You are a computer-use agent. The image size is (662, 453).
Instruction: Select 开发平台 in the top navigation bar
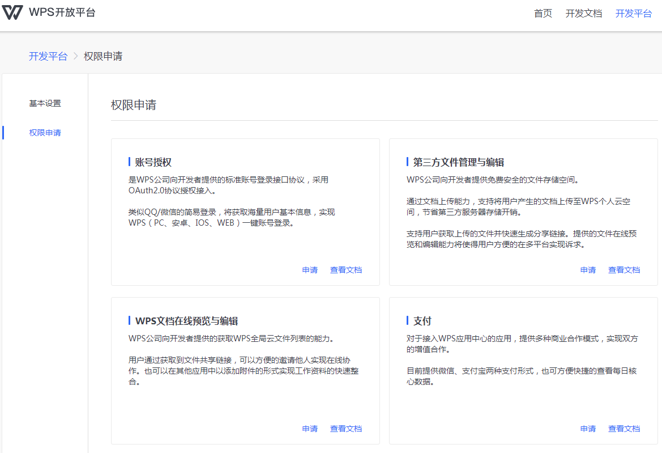point(633,14)
